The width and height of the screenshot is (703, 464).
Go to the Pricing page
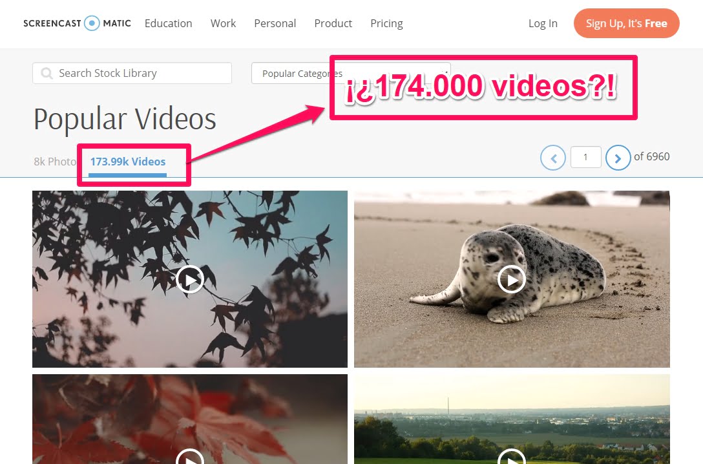[x=386, y=23]
